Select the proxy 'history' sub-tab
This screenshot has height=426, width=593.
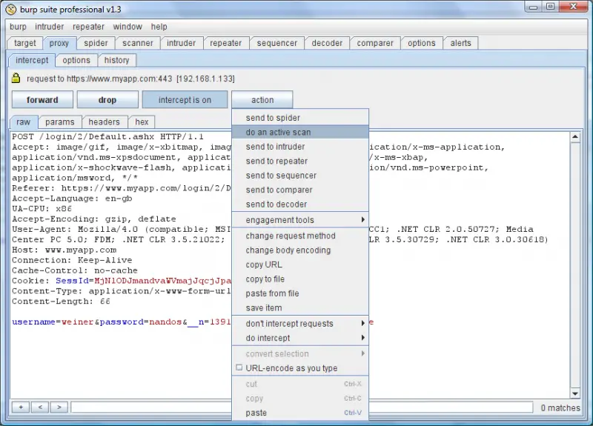[117, 60]
